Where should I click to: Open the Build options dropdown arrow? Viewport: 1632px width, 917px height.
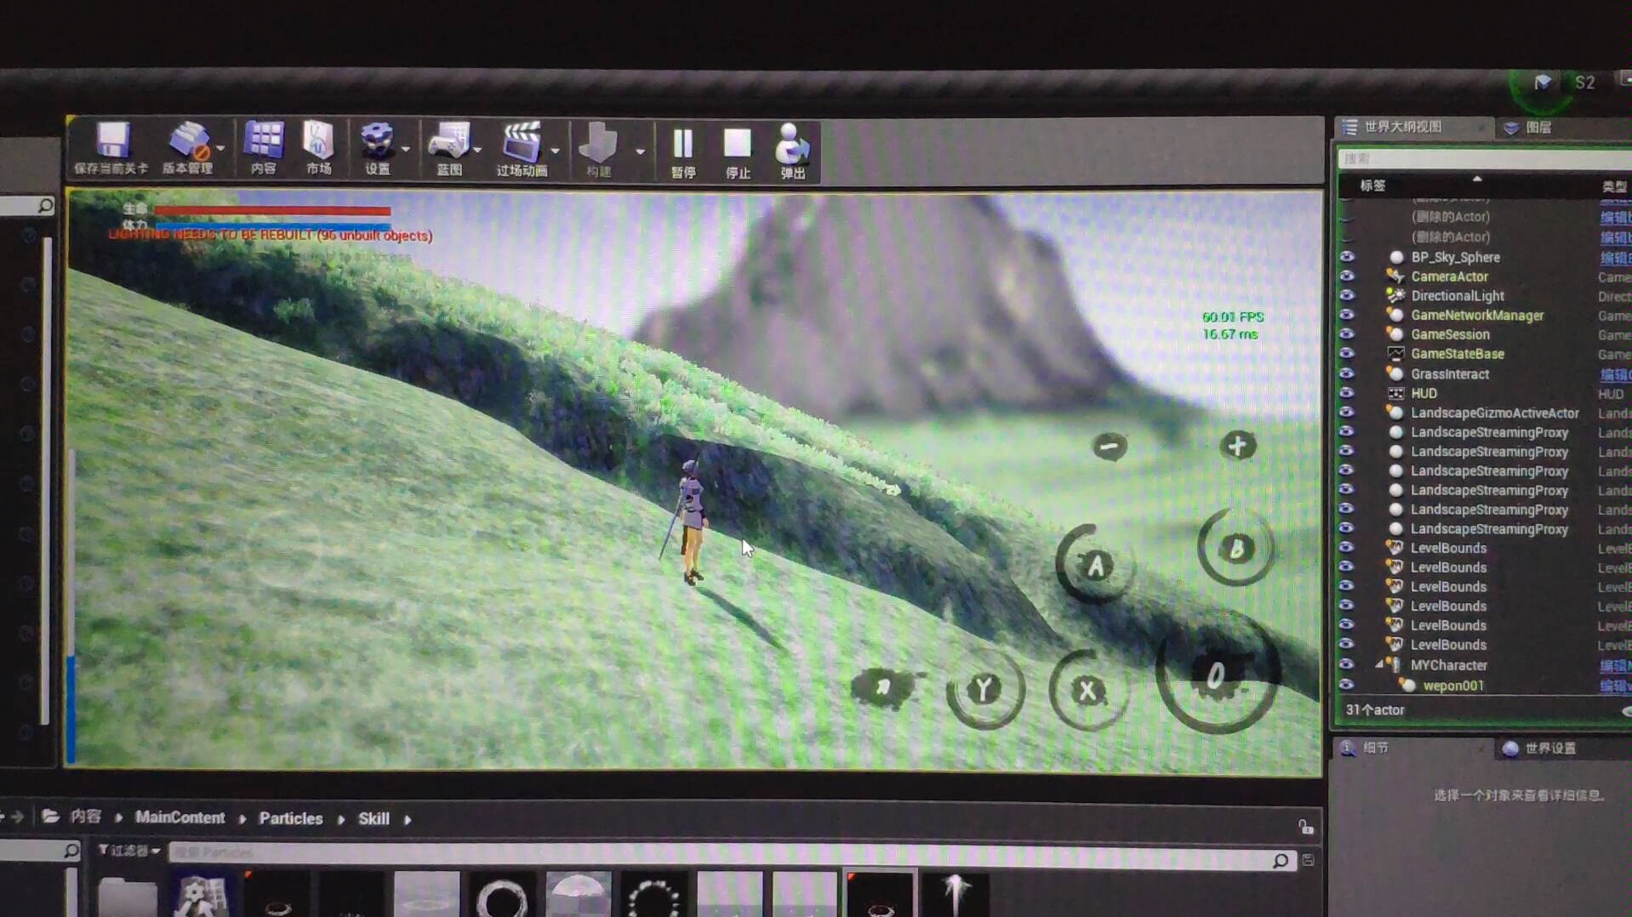pyautogui.click(x=640, y=151)
